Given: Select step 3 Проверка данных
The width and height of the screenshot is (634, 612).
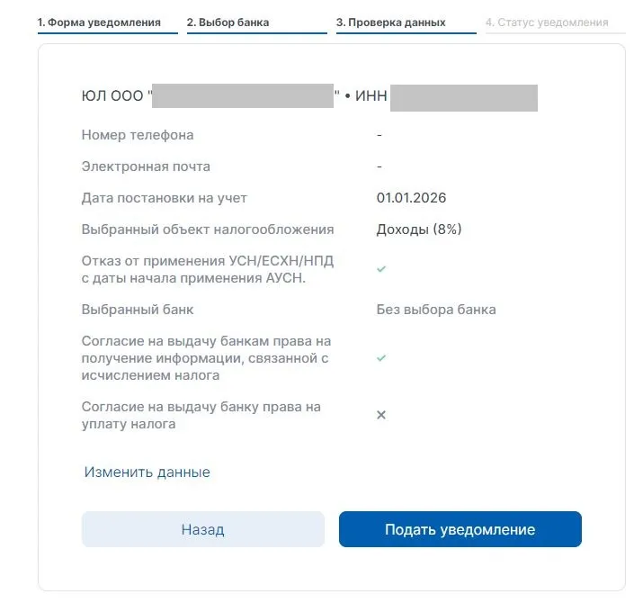Looking at the screenshot, I should click(391, 22).
